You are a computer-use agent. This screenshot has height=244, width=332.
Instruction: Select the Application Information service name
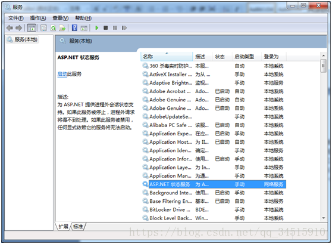[171, 159]
